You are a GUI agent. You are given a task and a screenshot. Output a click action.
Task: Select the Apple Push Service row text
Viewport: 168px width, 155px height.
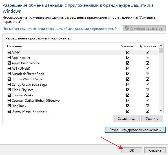pyautogui.click(x=26, y=63)
